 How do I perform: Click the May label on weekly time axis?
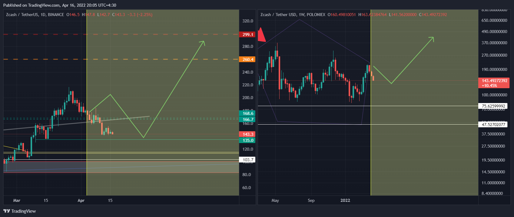(x=275, y=200)
